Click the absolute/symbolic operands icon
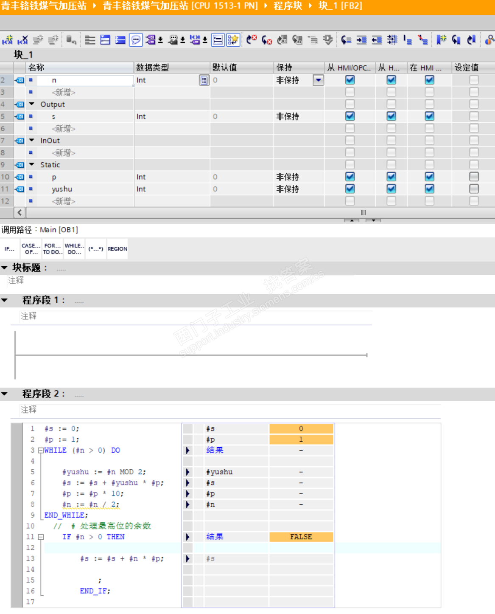This screenshot has height=614, width=495. pyautogui.click(x=151, y=40)
